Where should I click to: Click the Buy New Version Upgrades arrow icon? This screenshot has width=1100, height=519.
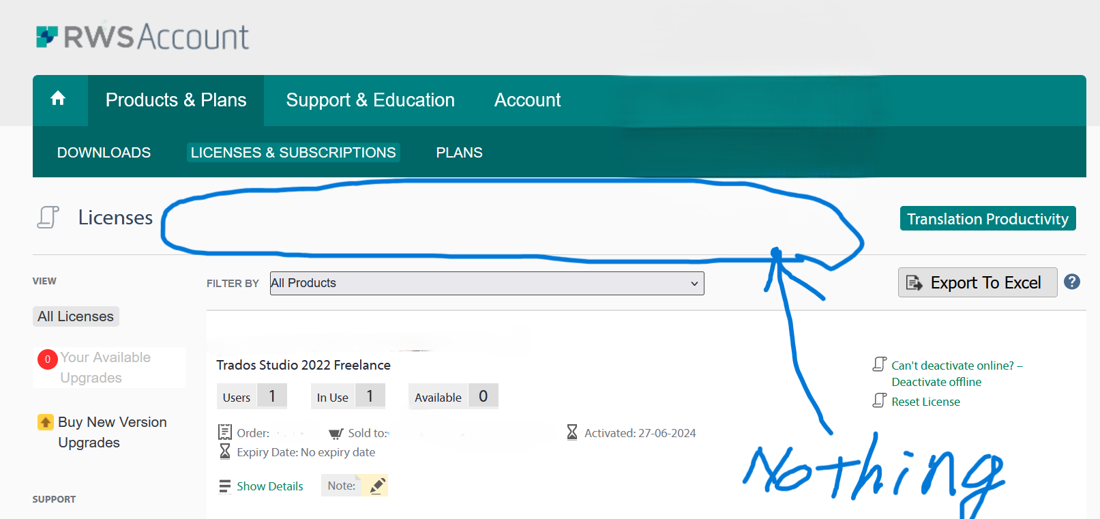(45, 422)
